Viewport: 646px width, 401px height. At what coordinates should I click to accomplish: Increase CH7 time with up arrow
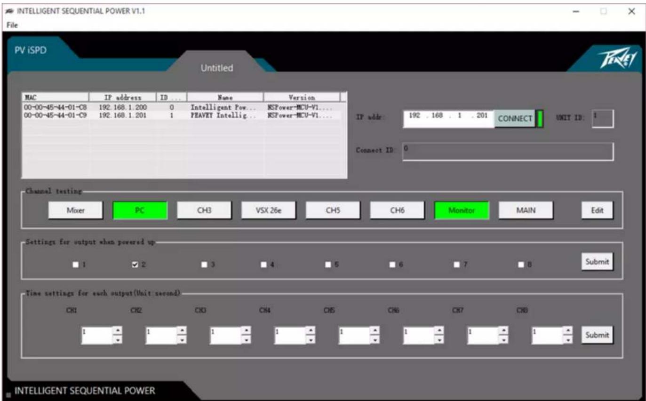[504, 331]
